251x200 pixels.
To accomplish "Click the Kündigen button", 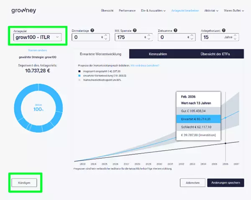I will click(x=24, y=183).
